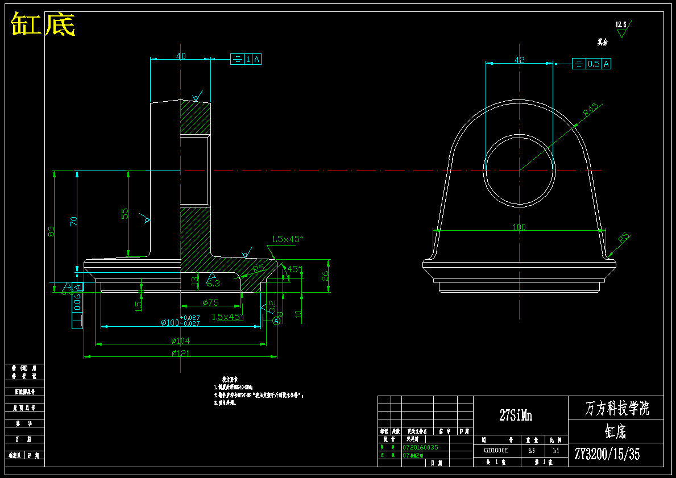Select the '83' vertical dimension text
Image resolution: width=676 pixels, height=478 pixels.
coord(52,231)
